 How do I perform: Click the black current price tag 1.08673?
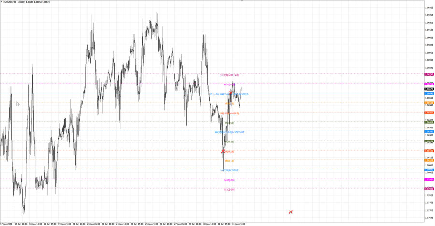(429, 89)
